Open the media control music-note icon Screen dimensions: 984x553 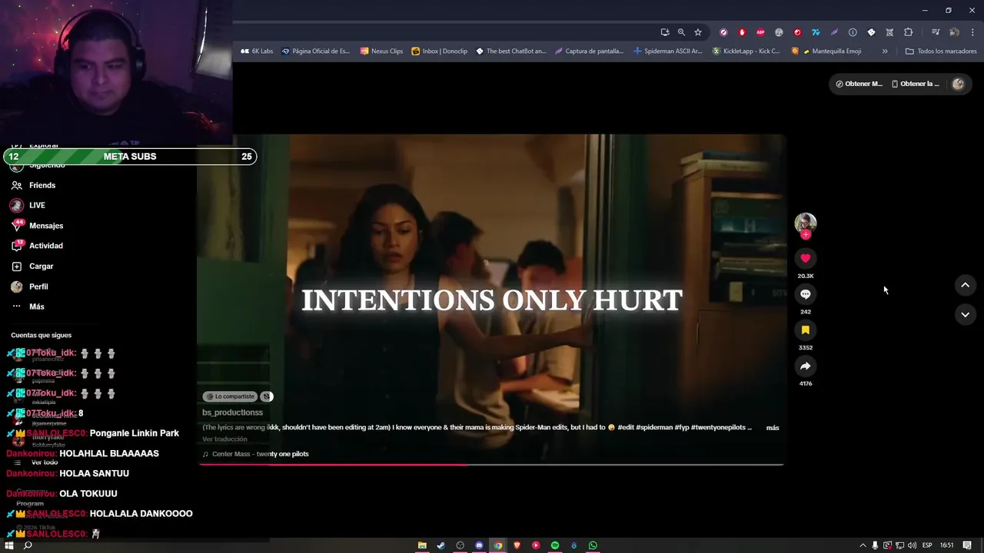936,32
